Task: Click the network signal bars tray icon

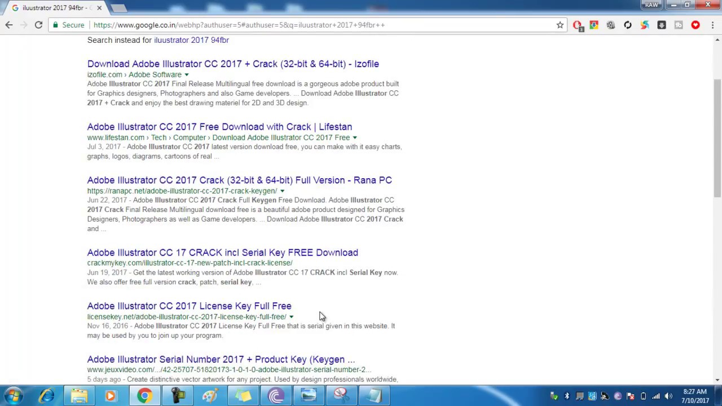Action: coord(656,396)
